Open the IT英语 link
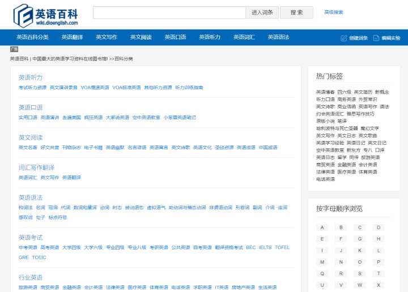Viewport: 408px width, 292px height. pyautogui.click(x=222, y=287)
